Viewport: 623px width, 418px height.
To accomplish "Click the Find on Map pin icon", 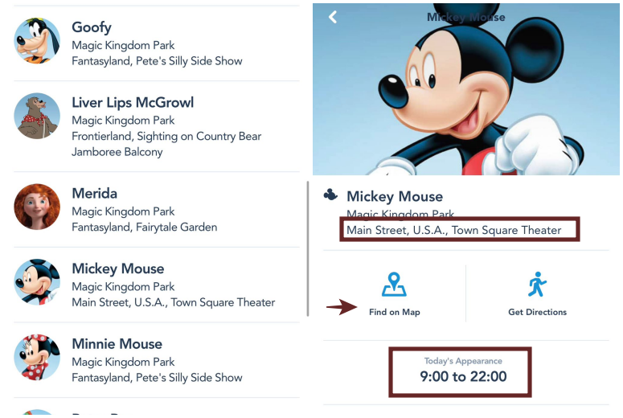I will coord(393,285).
